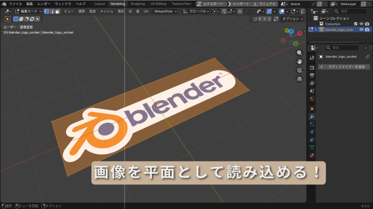Screen dimensions: 373x209
Task: Toggle Y axis mirror button
Action: coord(264,19)
